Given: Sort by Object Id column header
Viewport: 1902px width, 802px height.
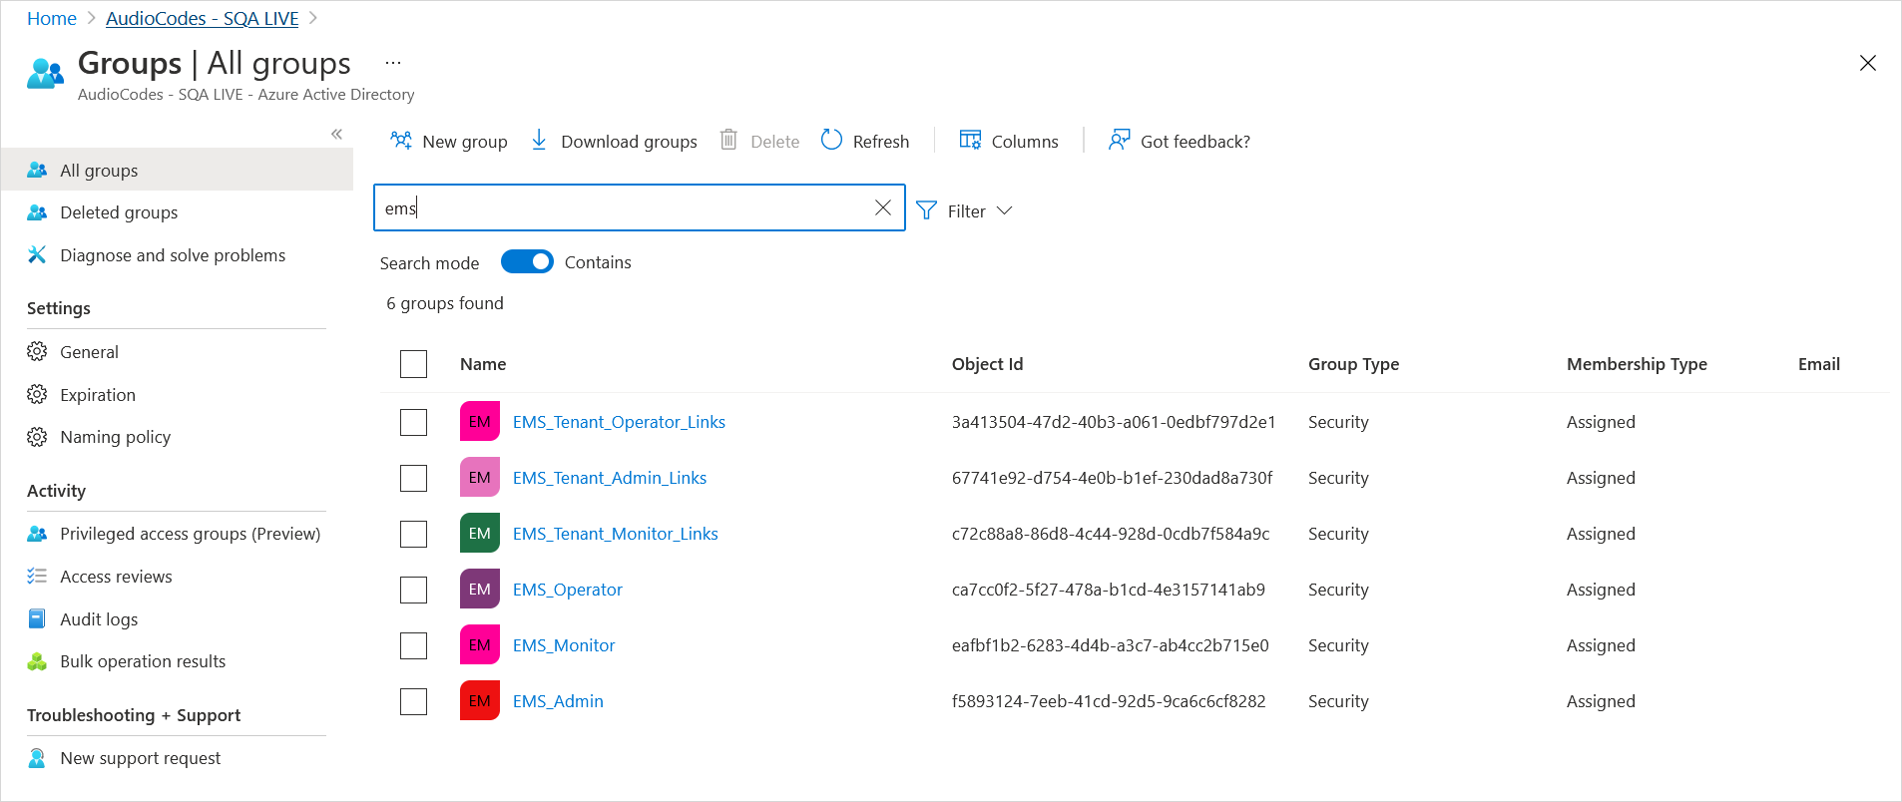Looking at the screenshot, I should pyautogui.click(x=987, y=364).
